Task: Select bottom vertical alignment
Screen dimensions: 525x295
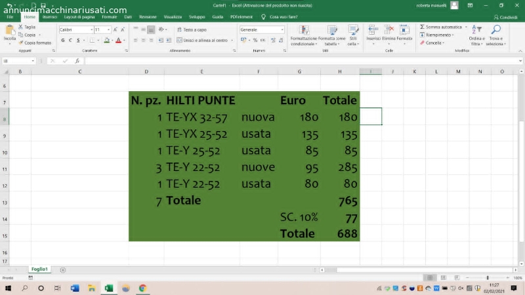Action: 151,29
